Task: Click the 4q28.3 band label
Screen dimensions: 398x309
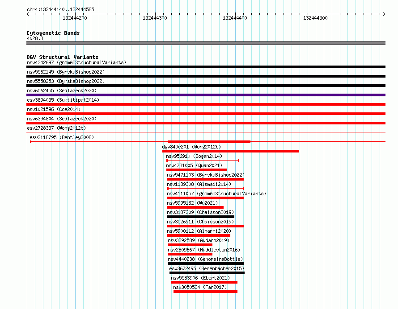Action: 35,38
